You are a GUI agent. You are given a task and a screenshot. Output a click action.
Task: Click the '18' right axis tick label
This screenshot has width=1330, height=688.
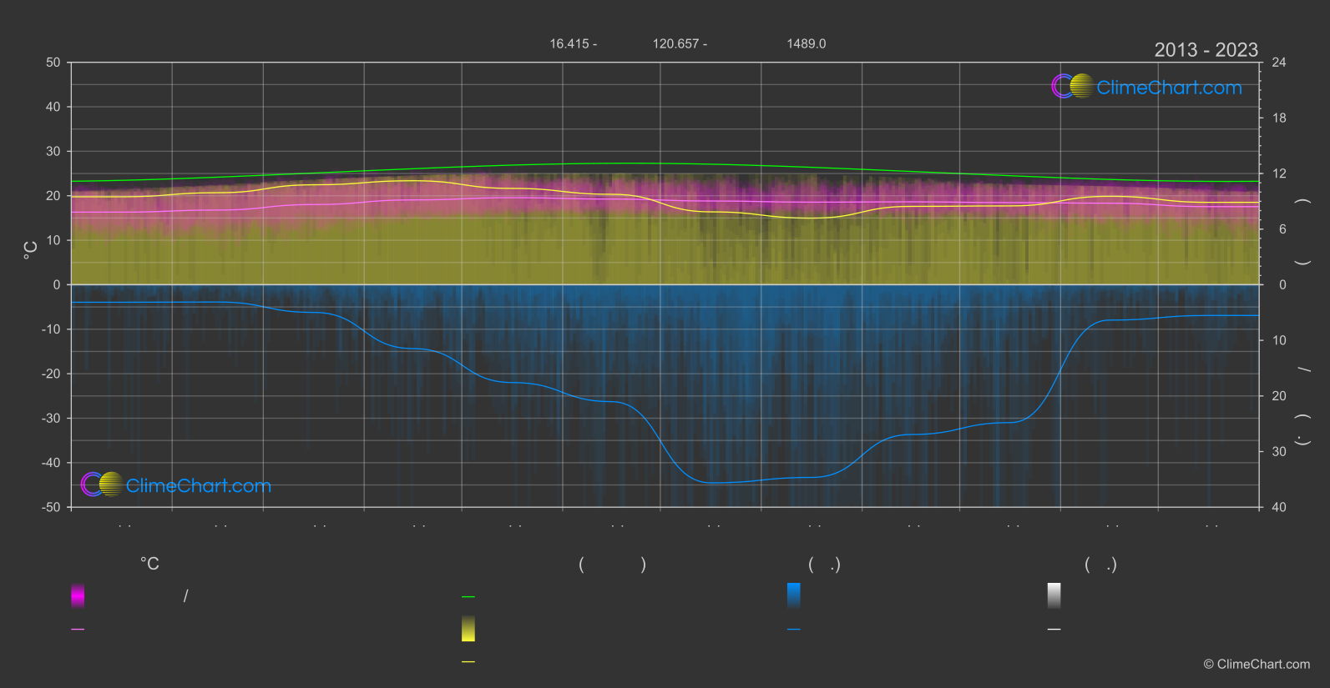point(1279,118)
